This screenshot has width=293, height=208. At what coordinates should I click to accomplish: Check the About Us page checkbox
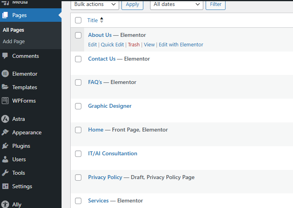[x=78, y=35]
